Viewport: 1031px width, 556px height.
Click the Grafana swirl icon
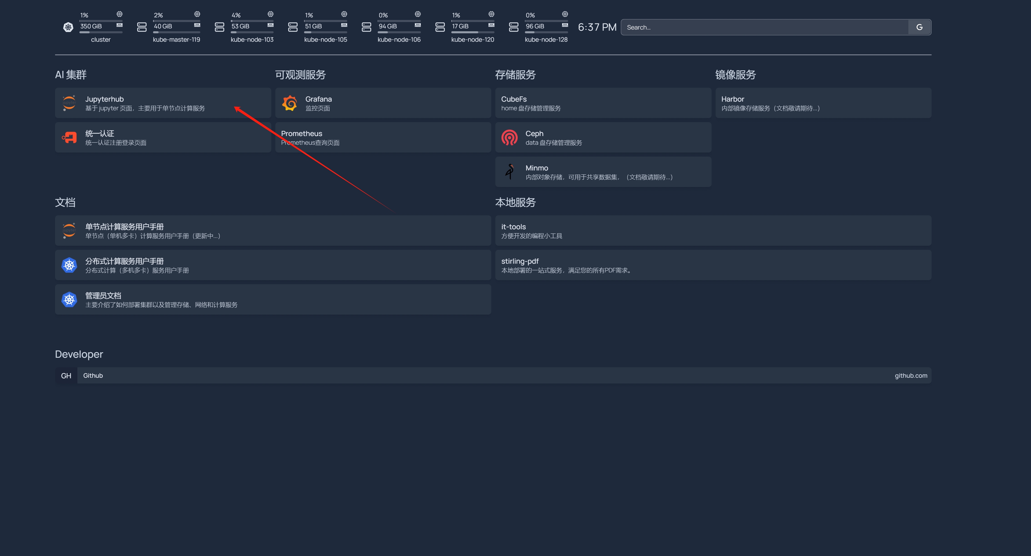click(289, 103)
